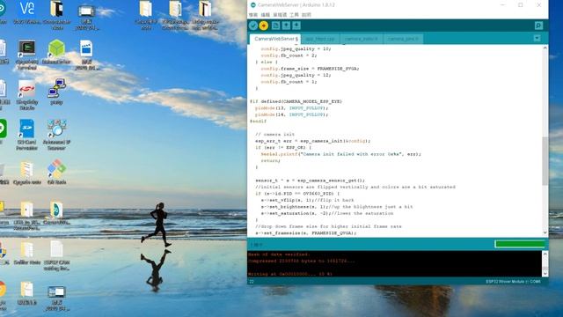The image size is (563, 317).
Task: Click the Open sketch up-arrow icon
Action: pyautogui.click(x=286, y=26)
